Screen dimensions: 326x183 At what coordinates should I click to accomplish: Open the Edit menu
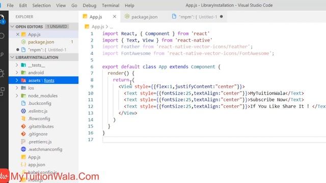coord(23,6)
